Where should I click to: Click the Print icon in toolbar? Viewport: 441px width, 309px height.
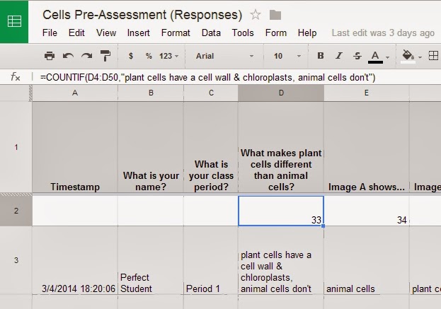click(x=50, y=56)
